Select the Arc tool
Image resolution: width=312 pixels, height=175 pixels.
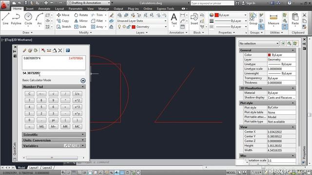[x=39, y=18]
